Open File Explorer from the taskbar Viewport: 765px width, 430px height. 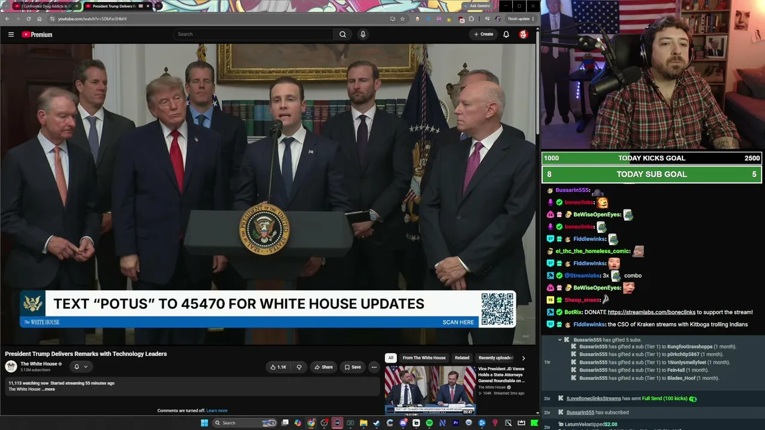click(x=363, y=423)
